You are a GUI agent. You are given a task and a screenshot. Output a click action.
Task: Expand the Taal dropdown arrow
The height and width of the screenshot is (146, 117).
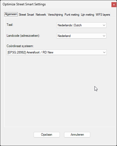click(104, 25)
